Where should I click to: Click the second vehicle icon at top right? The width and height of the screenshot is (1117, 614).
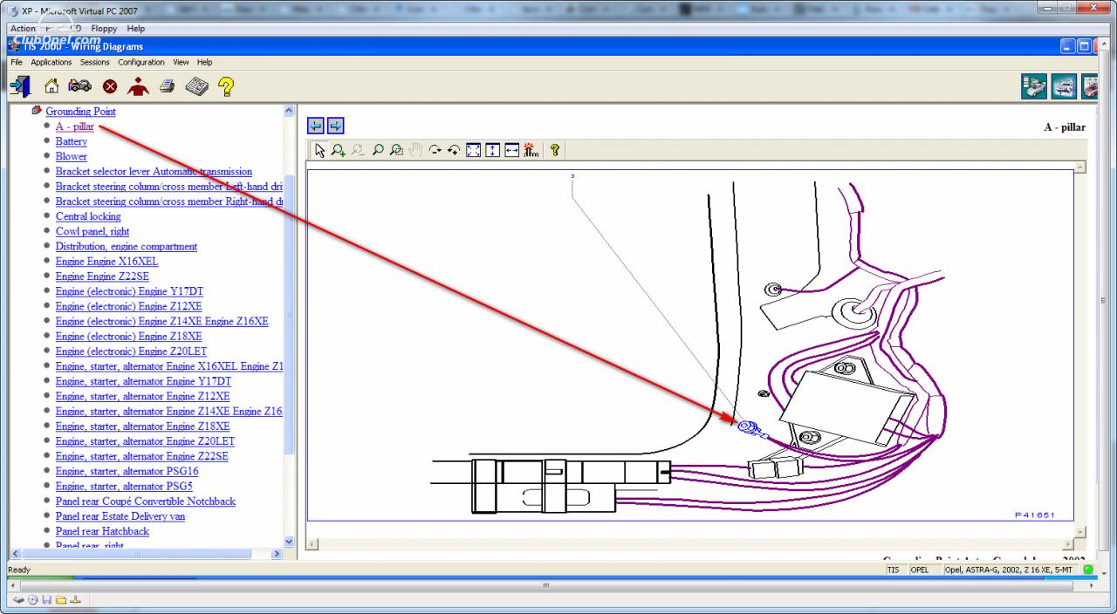1064,86
